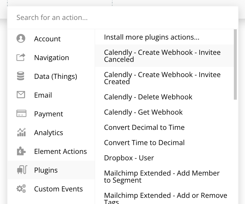Viewport: 245px width, 204px height.
Task: Pick Convert Time to Decimal action
Action: [164, 143]
